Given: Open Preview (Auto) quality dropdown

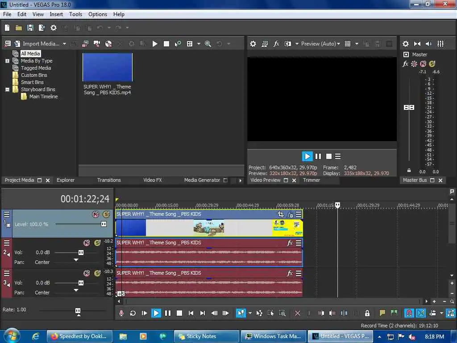Looking at the screenshot, I should pos(320,44).
